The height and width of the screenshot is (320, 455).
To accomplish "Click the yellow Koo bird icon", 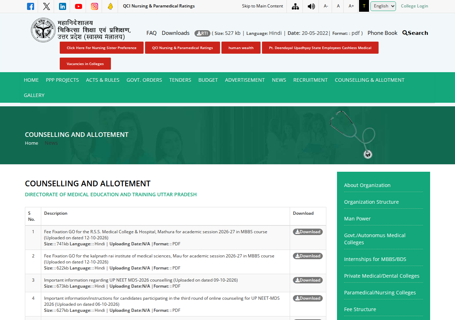I will pos(110,6).
